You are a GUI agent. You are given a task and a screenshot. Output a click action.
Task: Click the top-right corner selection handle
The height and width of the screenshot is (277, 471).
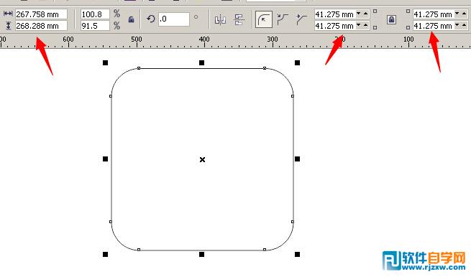point(297,62)
